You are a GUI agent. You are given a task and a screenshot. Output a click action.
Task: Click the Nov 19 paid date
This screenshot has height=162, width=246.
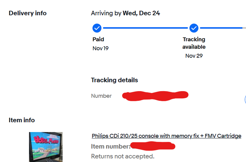(x=100, y=48)
